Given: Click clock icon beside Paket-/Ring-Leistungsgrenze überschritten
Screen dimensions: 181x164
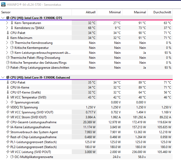Looking at the screenshot, I should click(8, 67).
